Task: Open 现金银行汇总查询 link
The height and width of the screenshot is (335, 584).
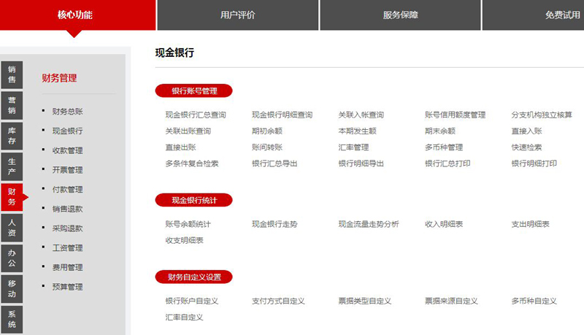Action: click(x=196, y=115)
